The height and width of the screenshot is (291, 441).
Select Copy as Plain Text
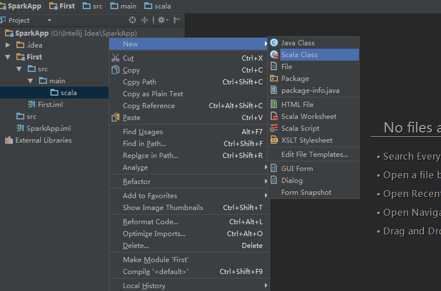(189, 93)
